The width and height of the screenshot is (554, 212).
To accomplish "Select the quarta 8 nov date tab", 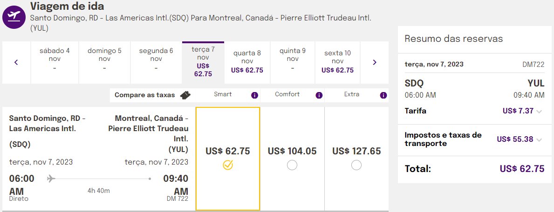I will point(247,62).
